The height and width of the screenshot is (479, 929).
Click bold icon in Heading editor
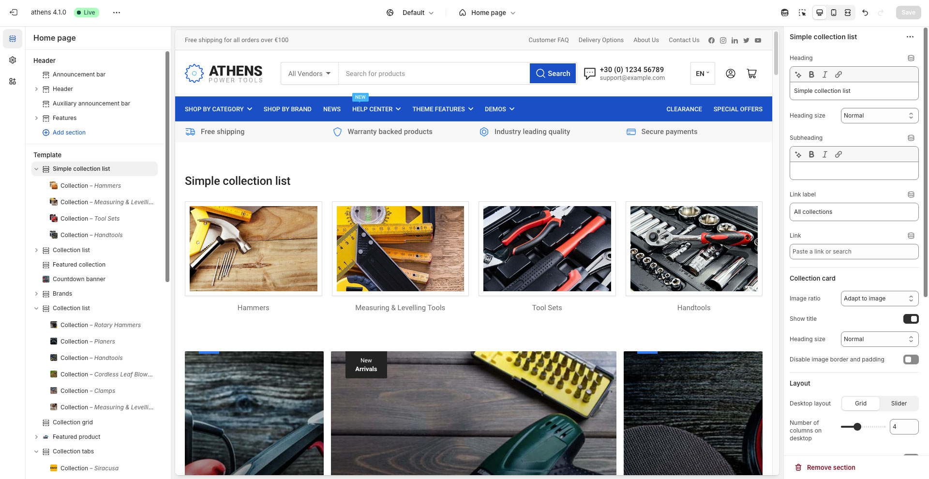tap(811, 75)
